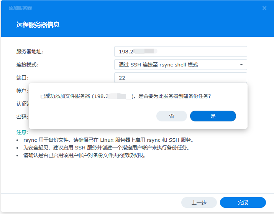The width and height of the screenshot is (274, 214).
Task: Click the note recommending a dedicated user account
Action: coord(106,148)
